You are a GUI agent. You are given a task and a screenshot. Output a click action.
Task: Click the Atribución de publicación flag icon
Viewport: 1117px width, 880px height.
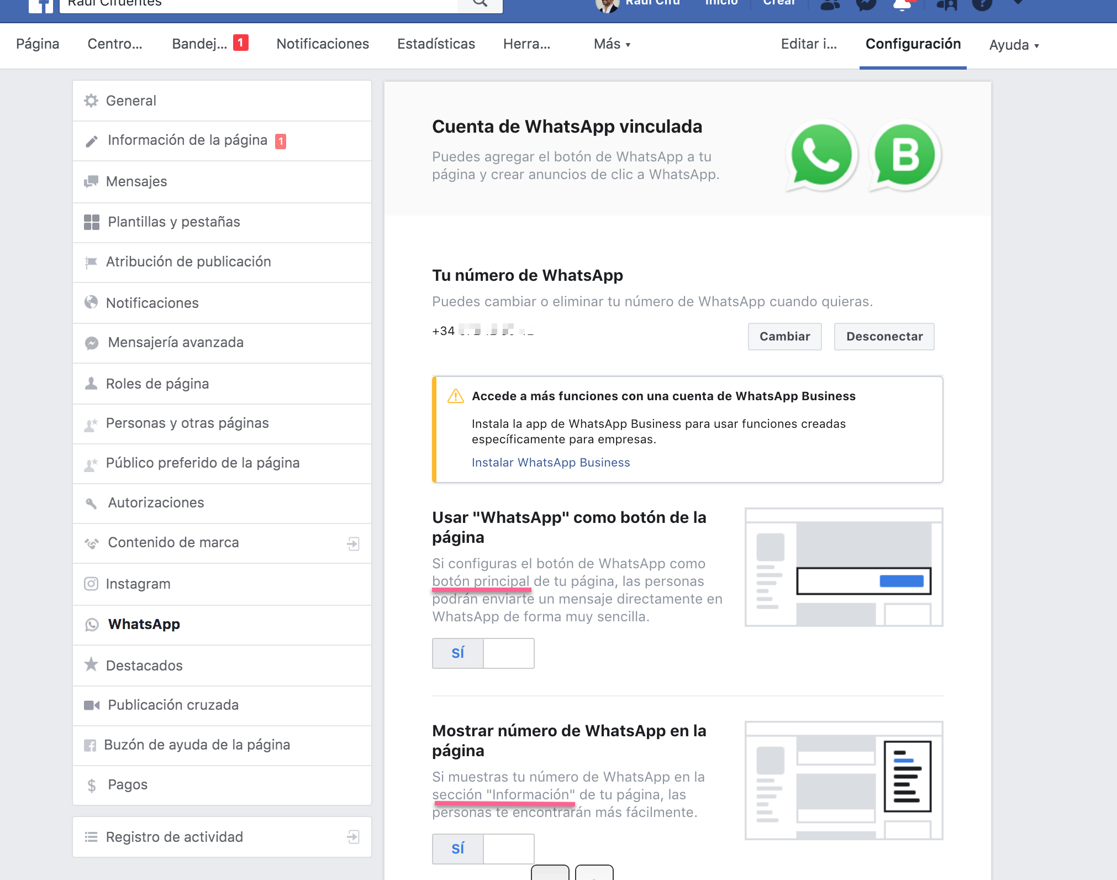(x=91, y=262)
